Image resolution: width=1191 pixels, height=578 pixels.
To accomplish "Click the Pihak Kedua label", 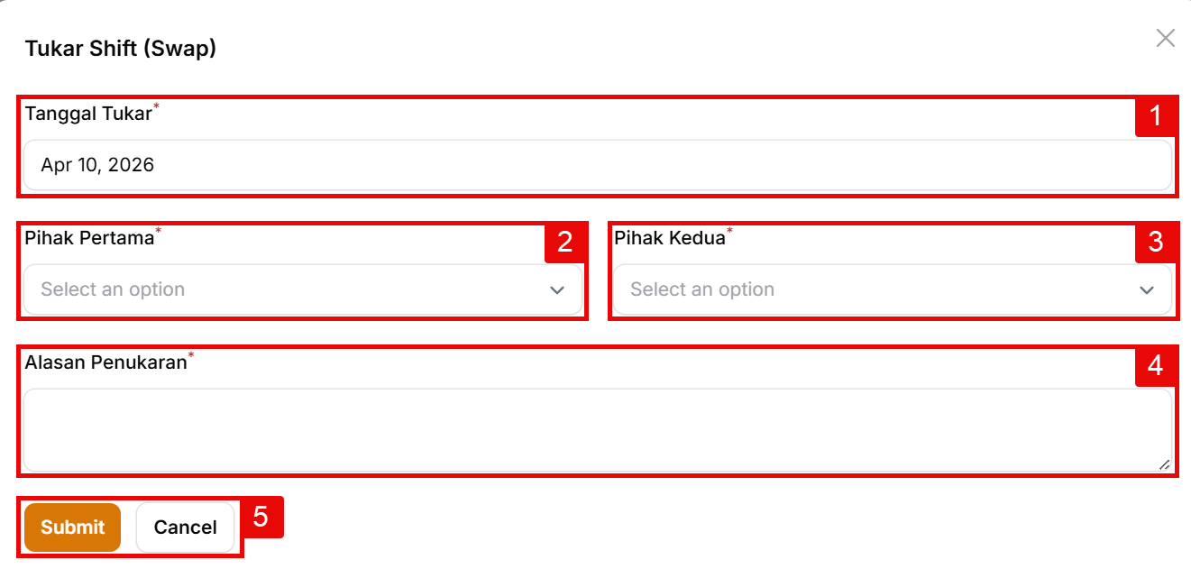I will tap(670, 239).
